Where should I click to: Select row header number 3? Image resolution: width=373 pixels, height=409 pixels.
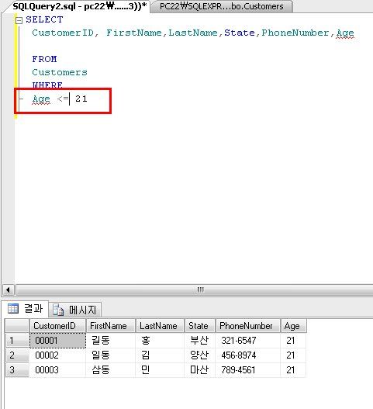tap(17, 370)
